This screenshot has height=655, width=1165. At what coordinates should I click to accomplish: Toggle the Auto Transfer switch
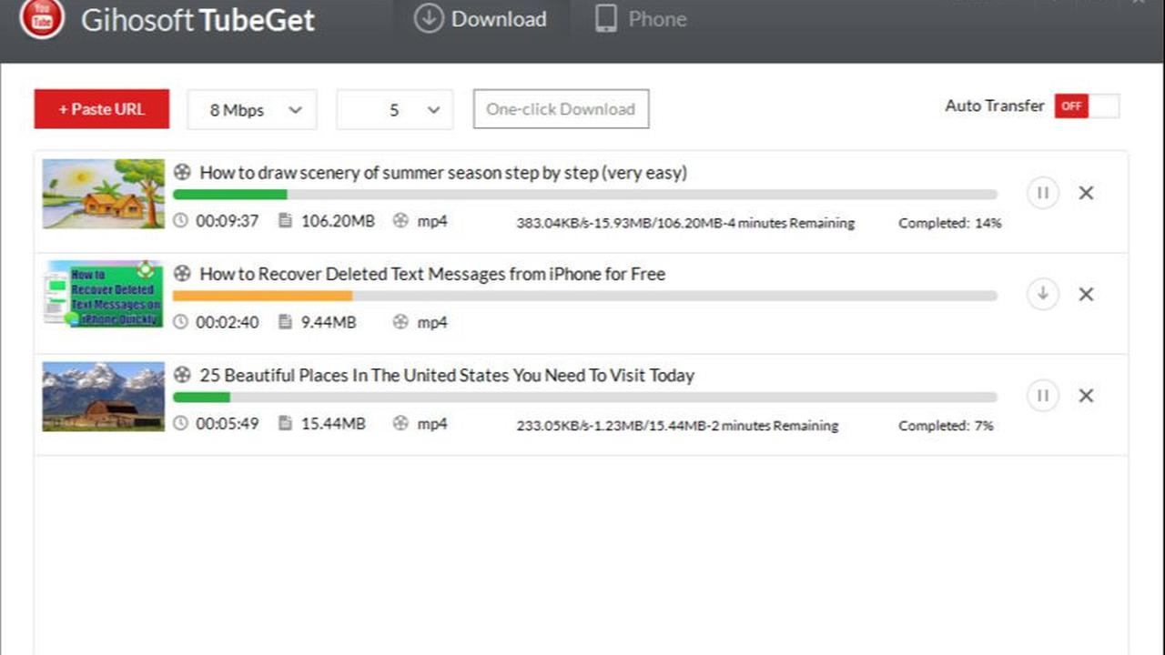(1087, 106)
